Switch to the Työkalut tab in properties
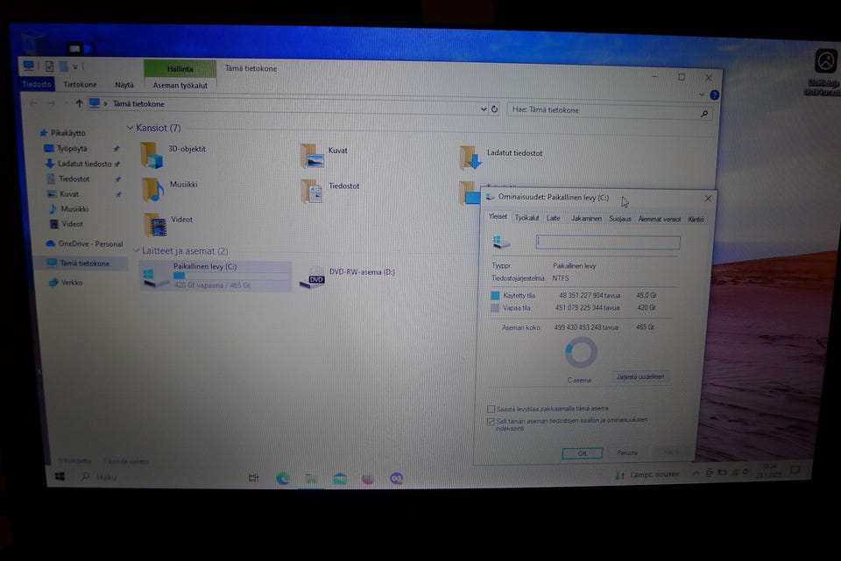841x561 pixels. (x=527, y=218)
